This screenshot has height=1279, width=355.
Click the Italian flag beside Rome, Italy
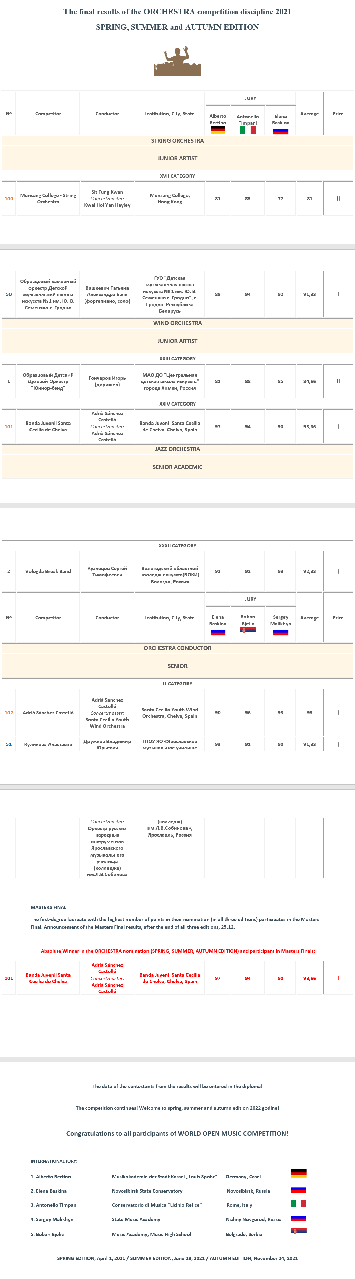coord(298,1202)
